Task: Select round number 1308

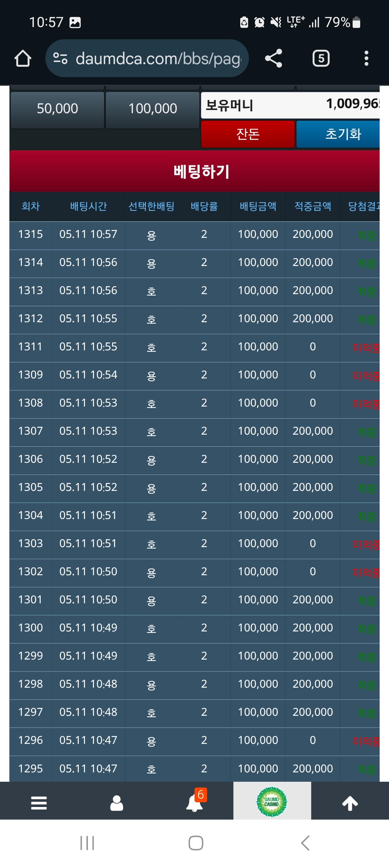Action: click(31, 403)
